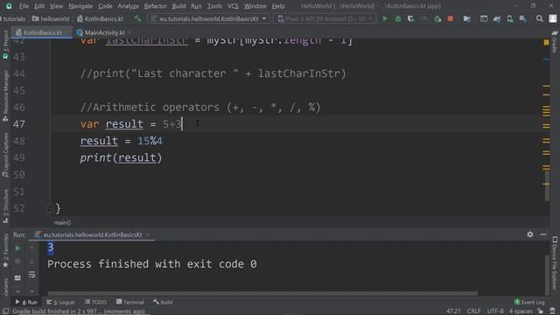Change UTF-8 encoding in status bar
The height and width of the screenshot is (315, 560).
click(495, 311)
